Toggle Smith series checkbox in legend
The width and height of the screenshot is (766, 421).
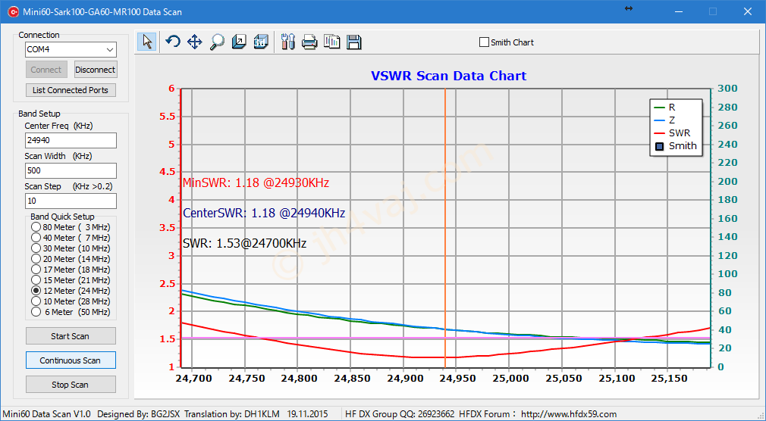(660, 146)
